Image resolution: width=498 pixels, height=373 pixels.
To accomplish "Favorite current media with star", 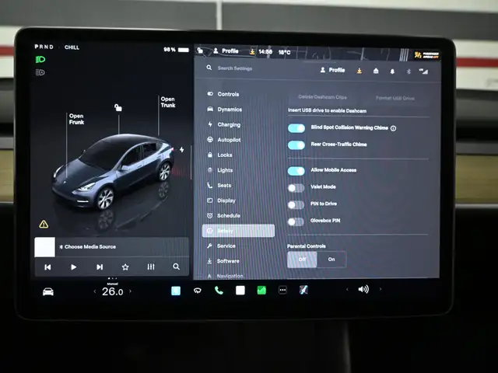I will click(x=125, y=267).
